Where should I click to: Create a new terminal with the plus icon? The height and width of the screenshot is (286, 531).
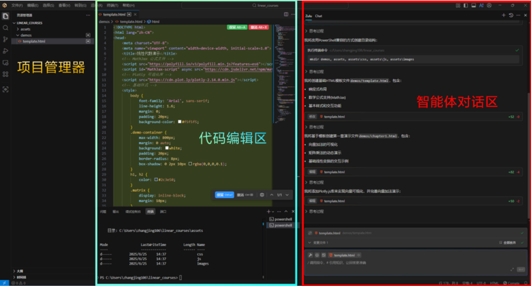tap(268, 211)
